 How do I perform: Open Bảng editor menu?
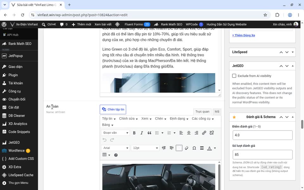(x=108, y=125)
